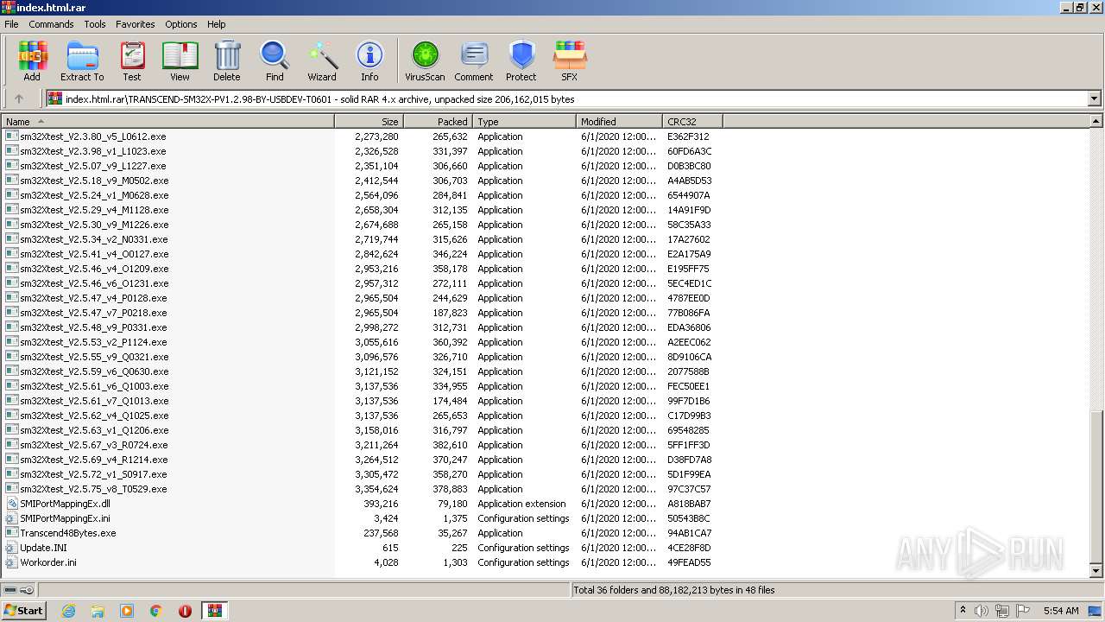Expand the address path dropdown
This screenshot has width=1105, height=622.
point(1094,98)
